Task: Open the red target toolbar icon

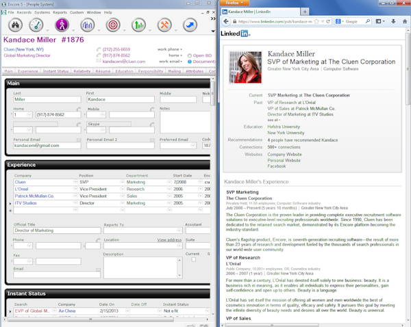Action: pyautogui.click(x=113, y=25)
